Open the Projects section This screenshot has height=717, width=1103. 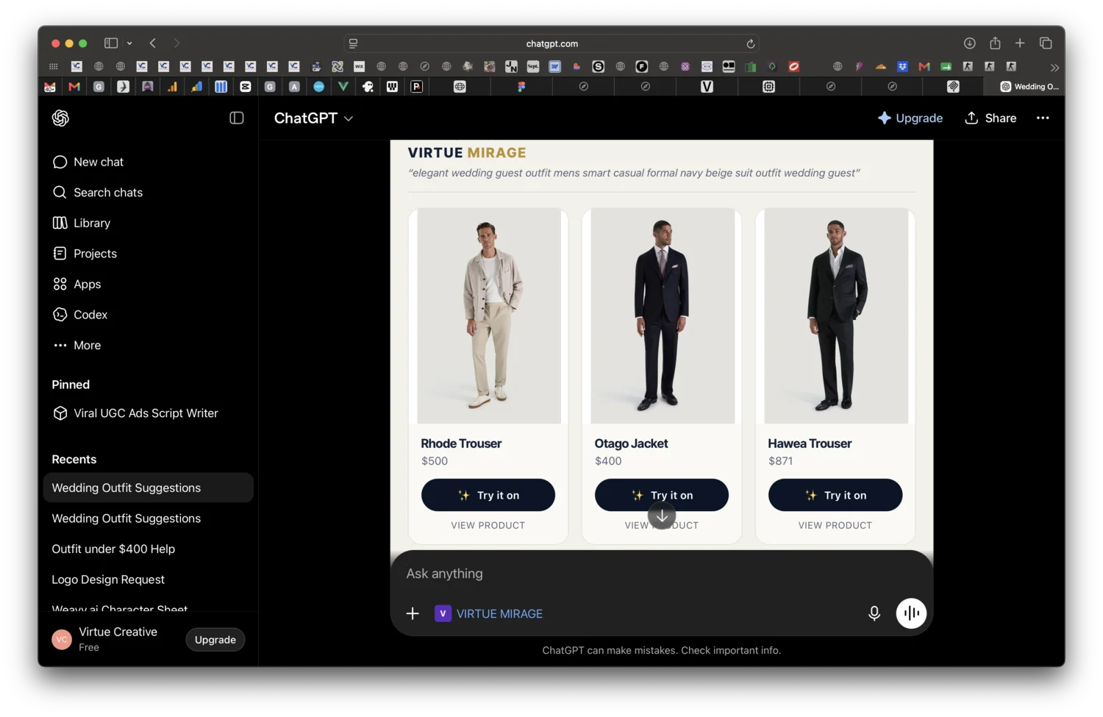[148, 253]
